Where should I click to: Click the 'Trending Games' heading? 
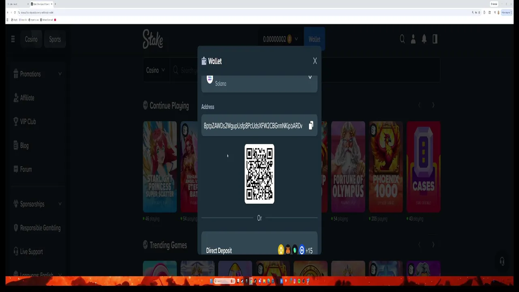168,245
